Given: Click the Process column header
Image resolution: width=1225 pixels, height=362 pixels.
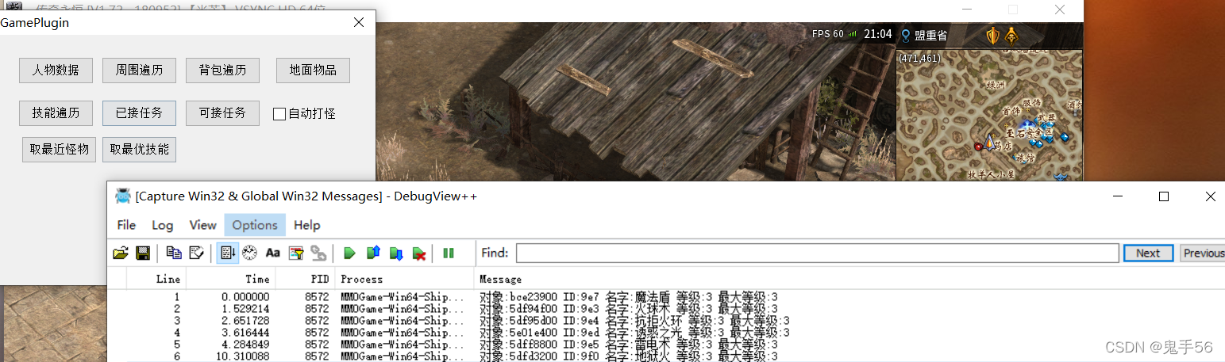Looking at the screenshot, I should pos(405,279).
